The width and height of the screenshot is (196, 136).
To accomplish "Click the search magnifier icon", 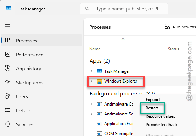I will click(87, 9).
